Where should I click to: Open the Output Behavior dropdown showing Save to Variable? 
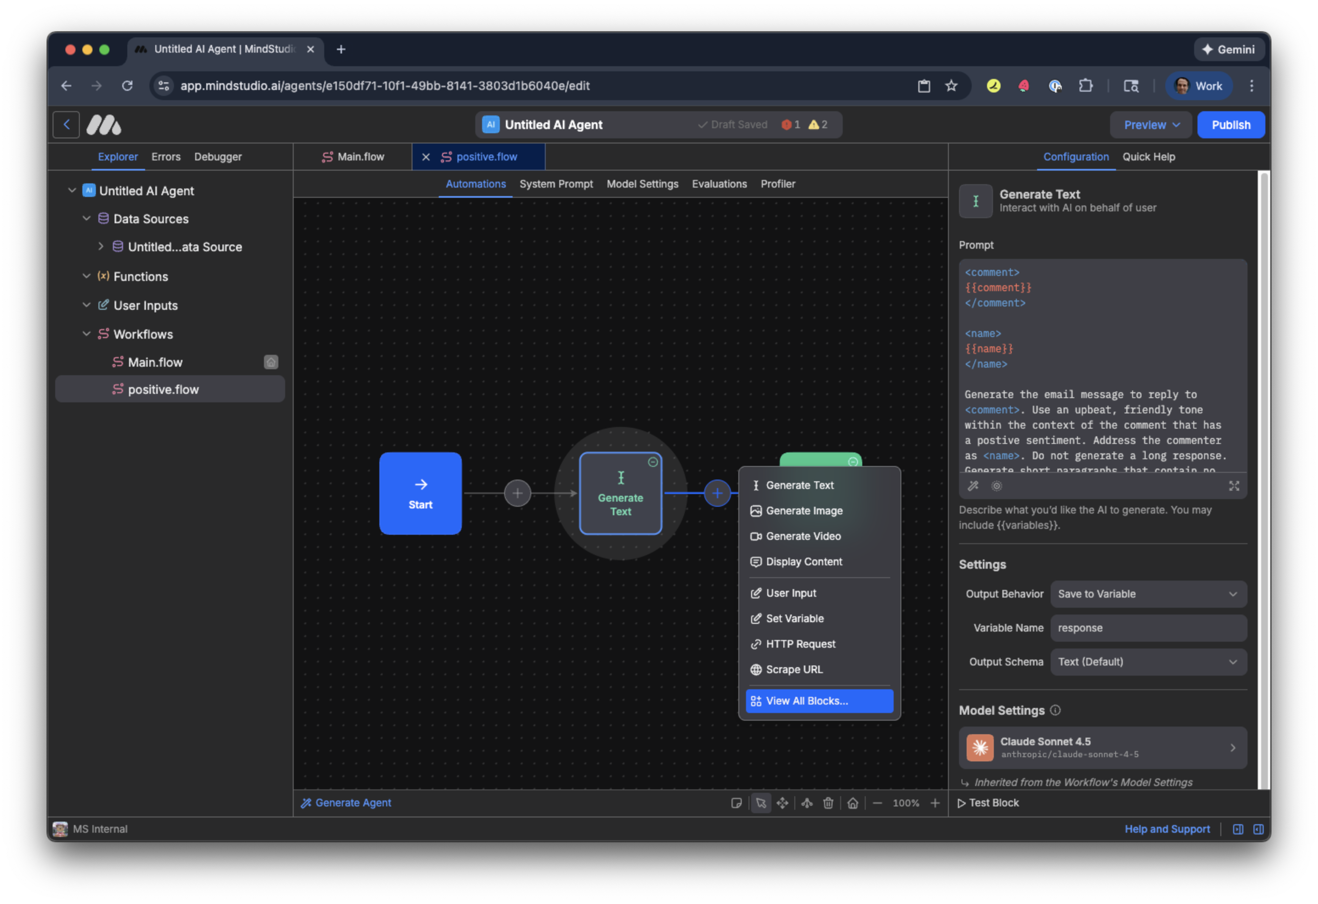click(x=1148, y=594)
